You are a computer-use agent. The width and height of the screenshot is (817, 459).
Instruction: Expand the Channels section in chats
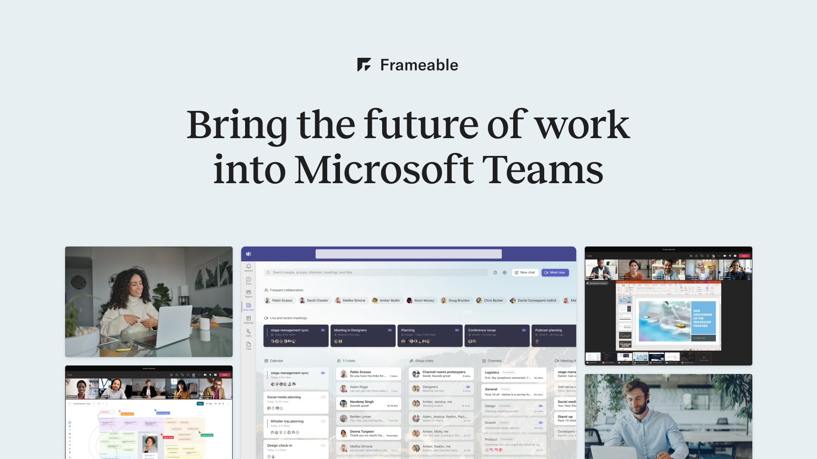484,360
